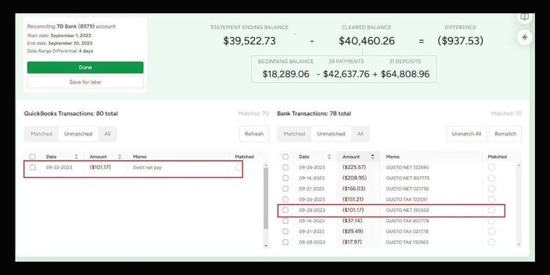Select all QuickBooks transactions header checkbox

[32, 157]
